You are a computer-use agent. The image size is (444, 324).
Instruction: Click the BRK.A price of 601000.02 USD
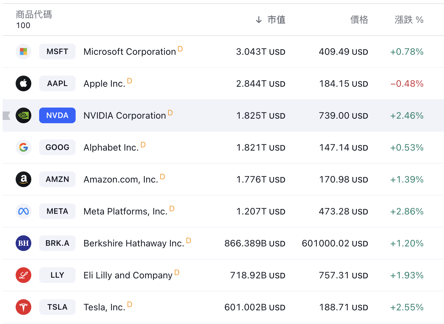[335, 243]
